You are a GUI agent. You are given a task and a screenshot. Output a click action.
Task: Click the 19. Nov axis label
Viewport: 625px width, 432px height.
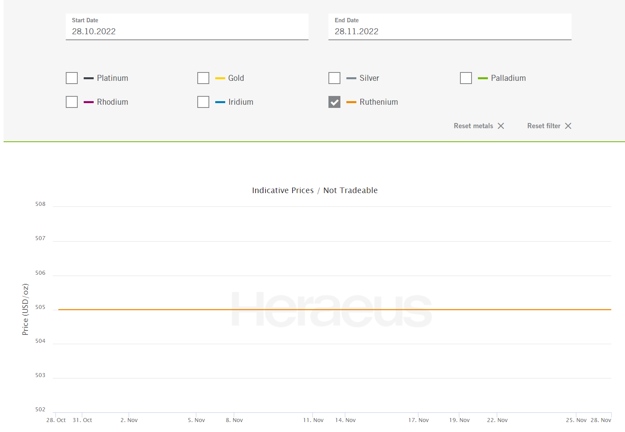pos(459,420)
